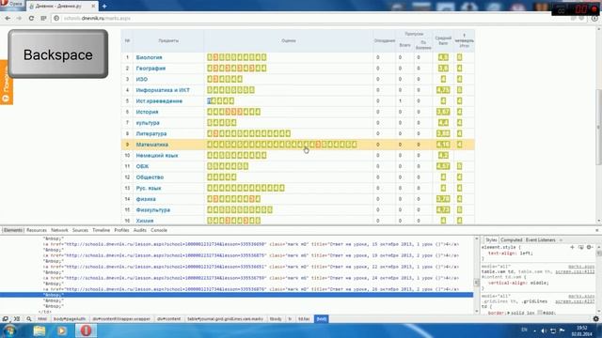Expand the border shorthand triangle in Styles
This screenshot has height=338, width=602.
pos(509,313)
